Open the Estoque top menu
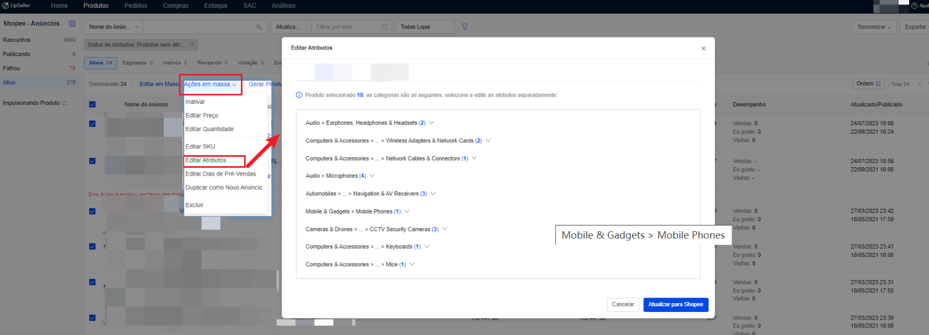This screenshot has width=929, height=335. (215, 6)
